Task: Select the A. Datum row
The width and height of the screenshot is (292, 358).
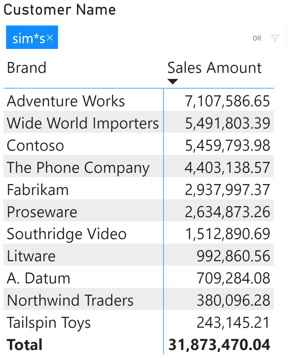Action: click(139, 278)
